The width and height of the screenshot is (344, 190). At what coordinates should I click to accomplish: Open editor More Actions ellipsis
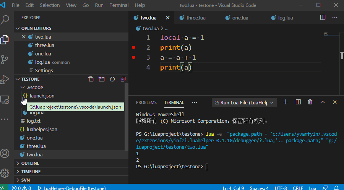[335, 18]
